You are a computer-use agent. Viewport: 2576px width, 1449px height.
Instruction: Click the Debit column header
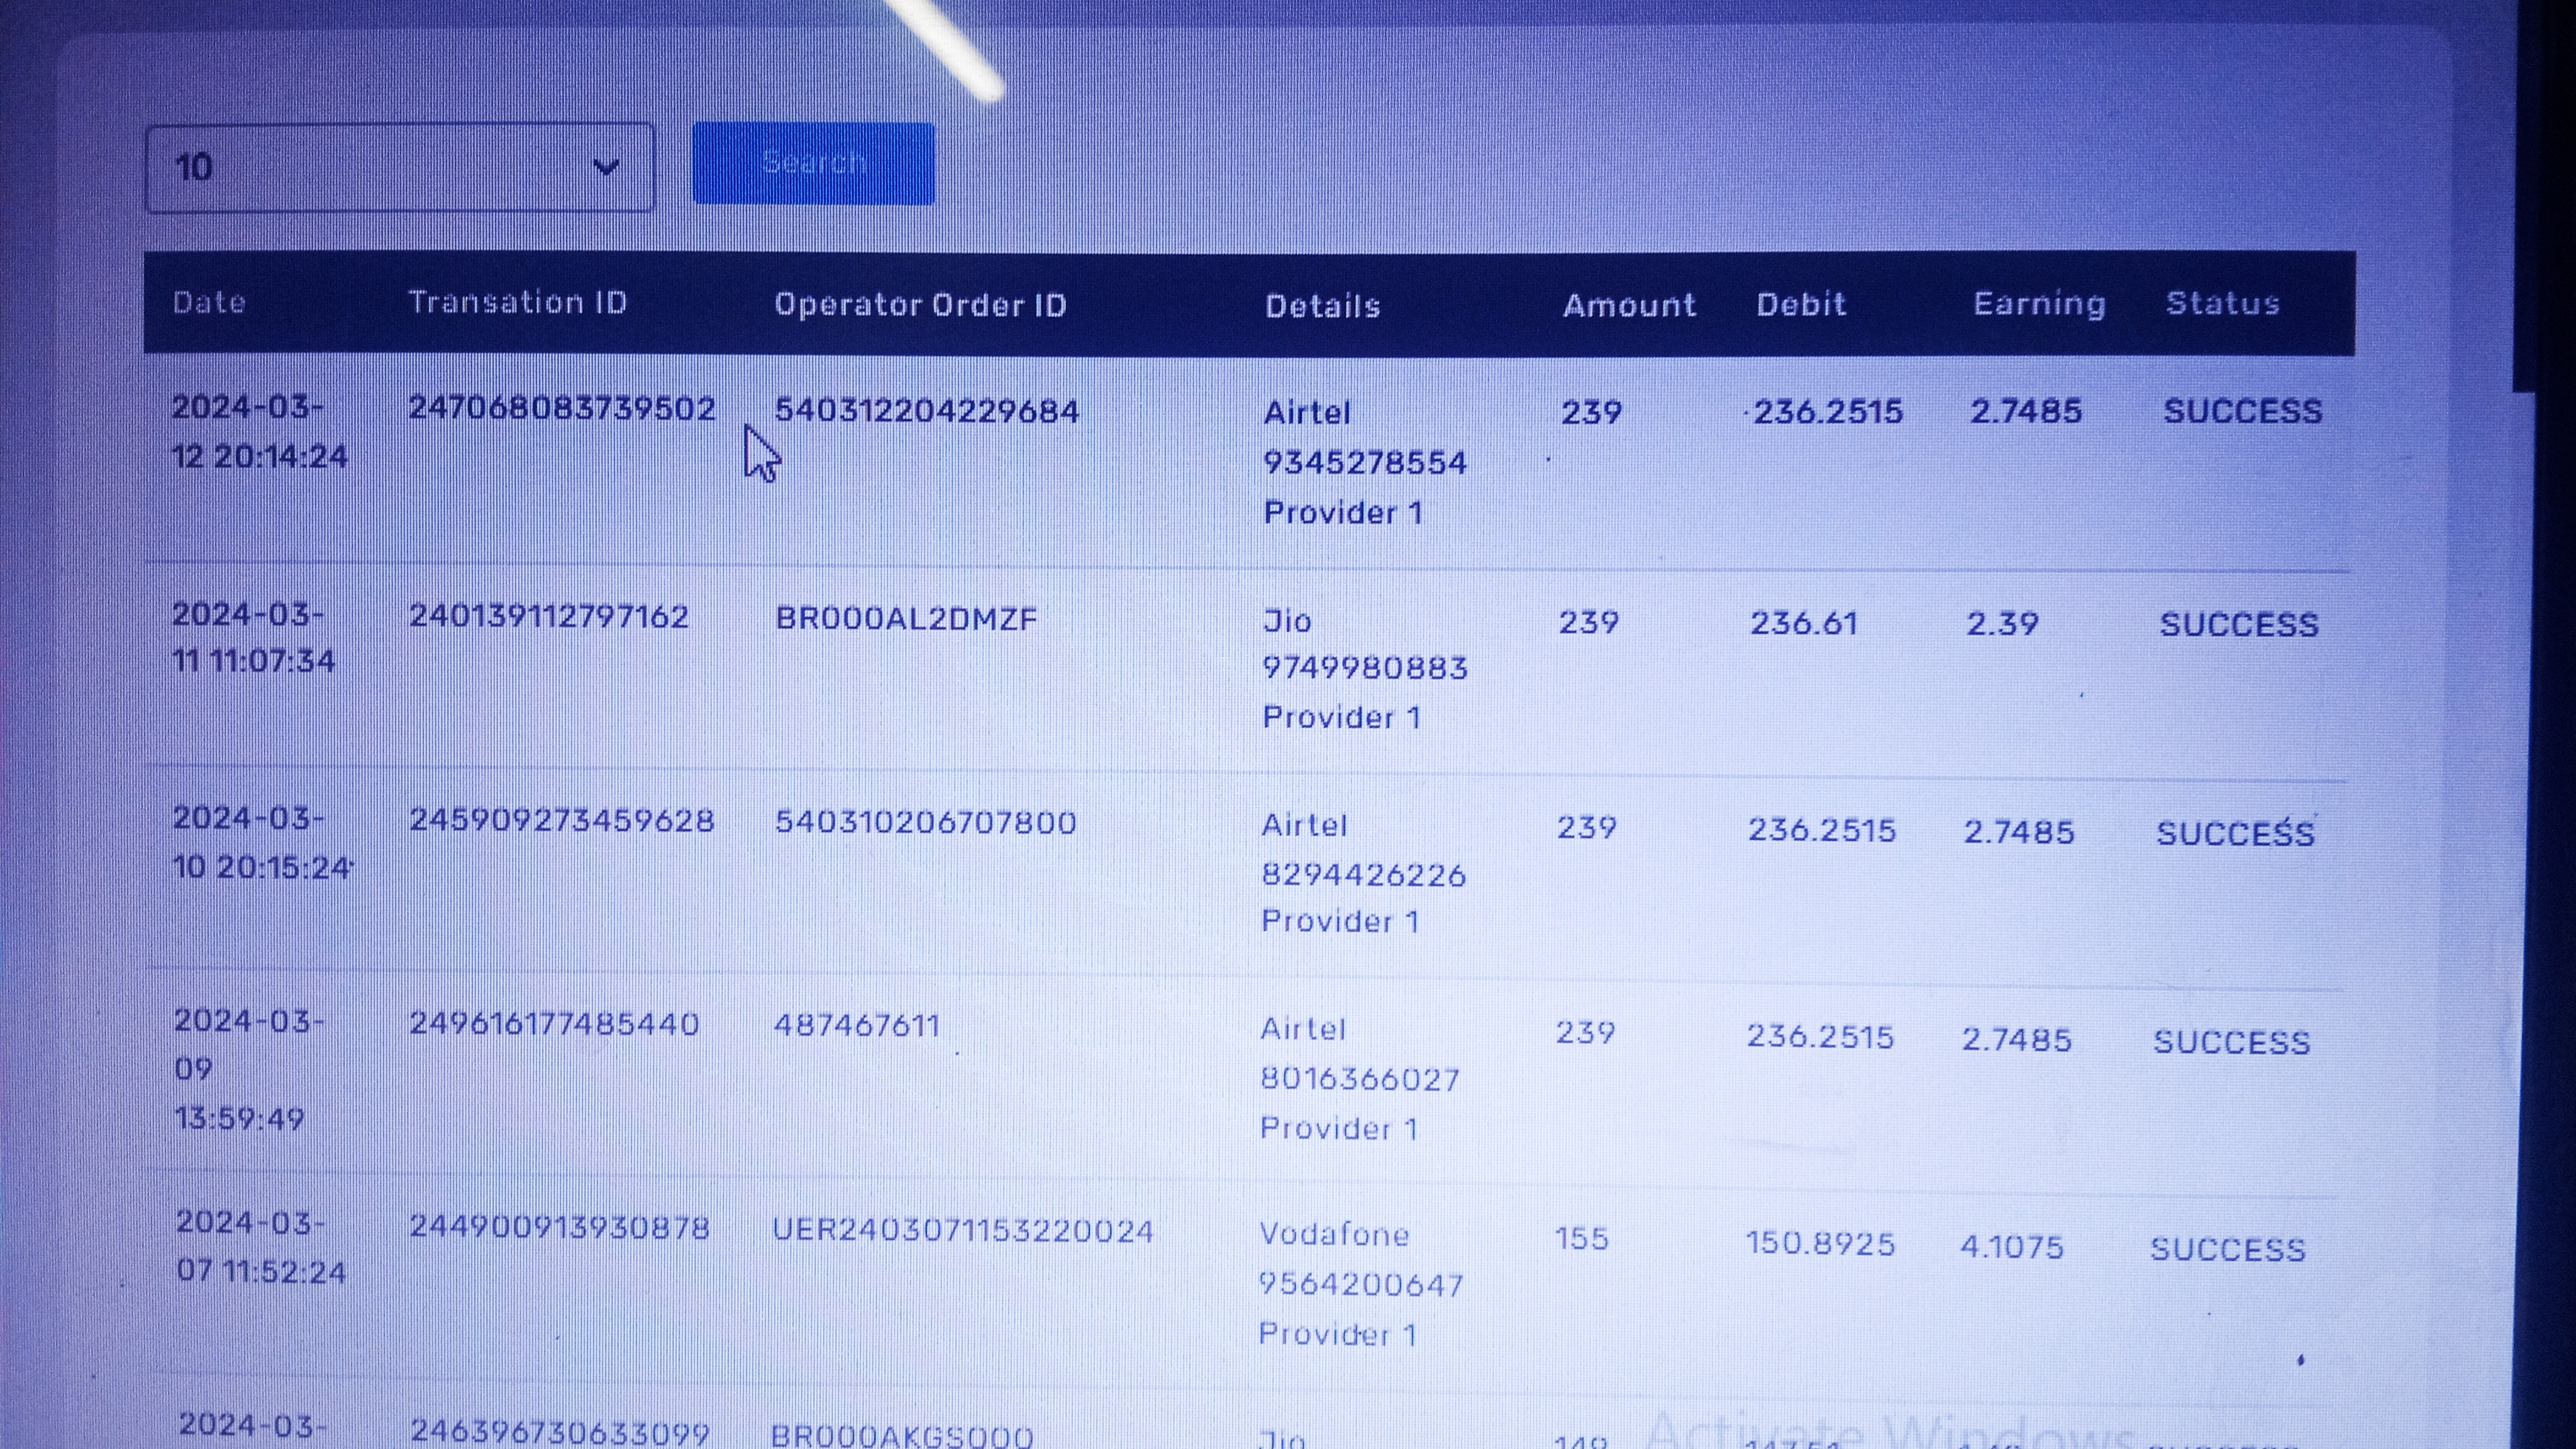click(1801, 304)
